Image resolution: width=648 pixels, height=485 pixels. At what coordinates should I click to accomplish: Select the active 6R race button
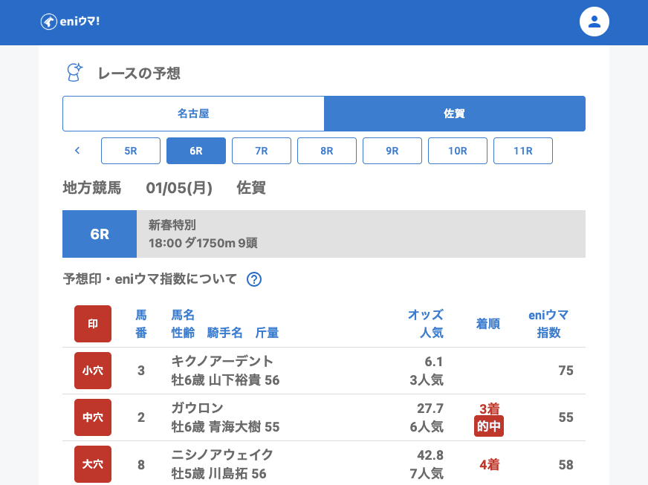pyautogui.click(x=196, y=151)
